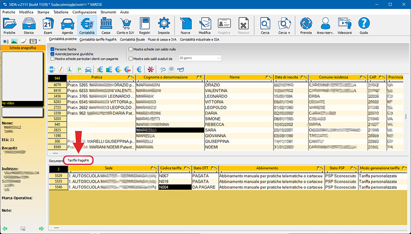Enable Mostra schede con saldo nullo

pyautogui.click(x=131, y=49)
